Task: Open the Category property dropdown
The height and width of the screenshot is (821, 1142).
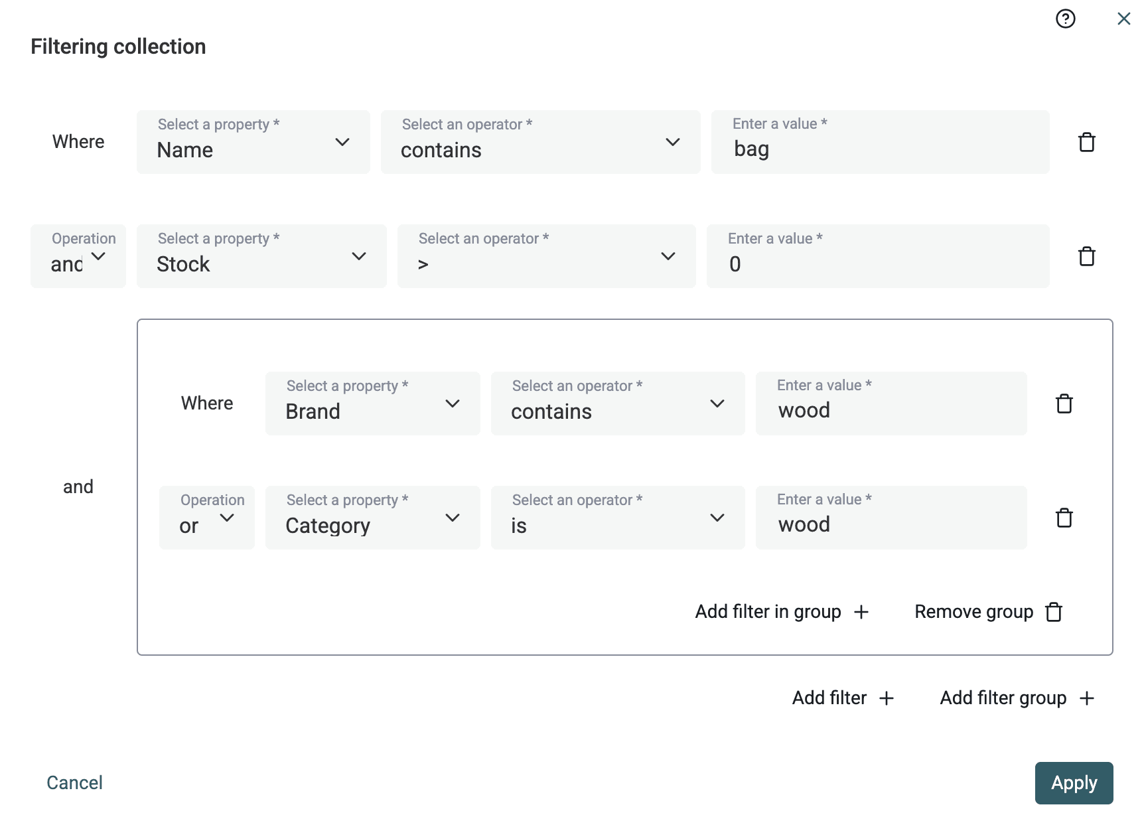Action: (372, 518)
